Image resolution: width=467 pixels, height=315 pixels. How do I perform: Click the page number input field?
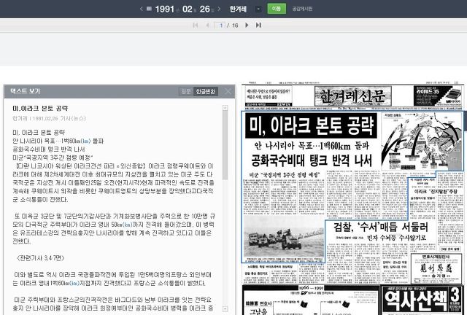click(220, 26)
